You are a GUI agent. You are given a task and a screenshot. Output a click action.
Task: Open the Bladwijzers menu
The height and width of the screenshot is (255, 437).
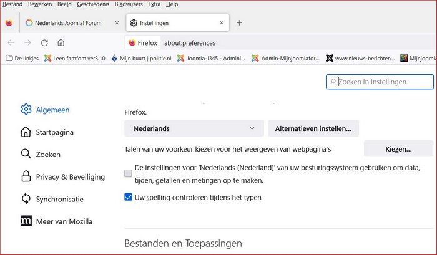point(129,4)
